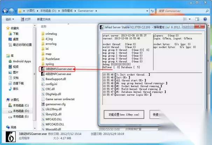Click the navigation pane scroll up arrow
The image size is (212, 145).
[x=35, y=25]
